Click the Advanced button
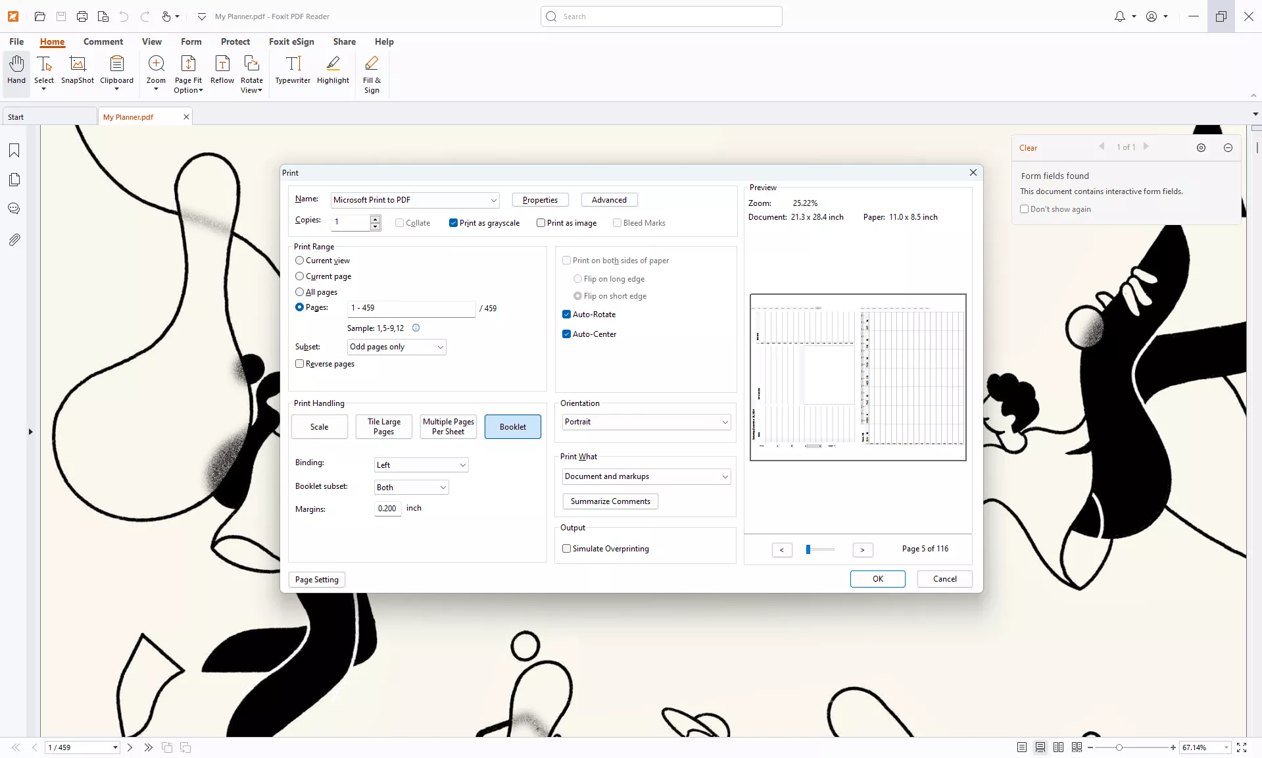The image size is (1262, 758). (608, 200)
